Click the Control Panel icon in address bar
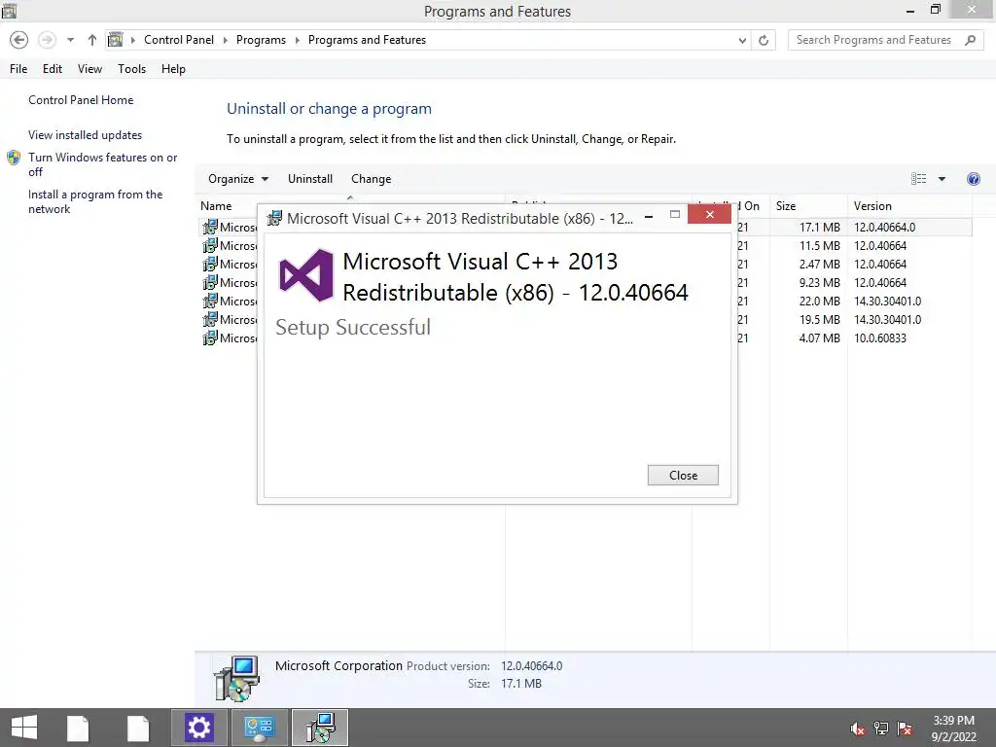996x747 pixels. (115, 39)
